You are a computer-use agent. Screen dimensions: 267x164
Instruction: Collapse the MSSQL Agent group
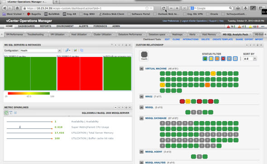point(141,152)
